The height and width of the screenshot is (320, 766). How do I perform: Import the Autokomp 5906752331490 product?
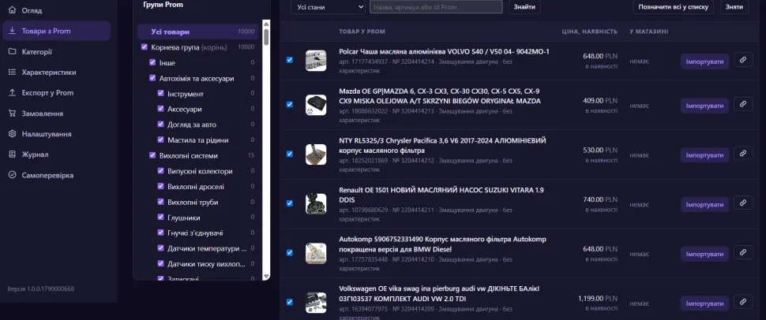704,254
